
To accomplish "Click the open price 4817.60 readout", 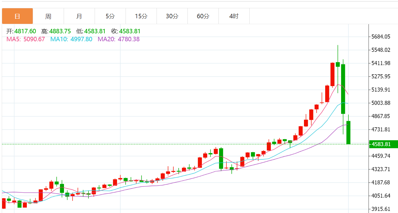I will (x=21, y=32).
